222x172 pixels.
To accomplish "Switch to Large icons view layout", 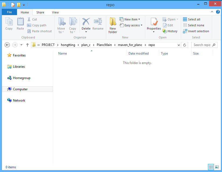I will coord(217,167).
